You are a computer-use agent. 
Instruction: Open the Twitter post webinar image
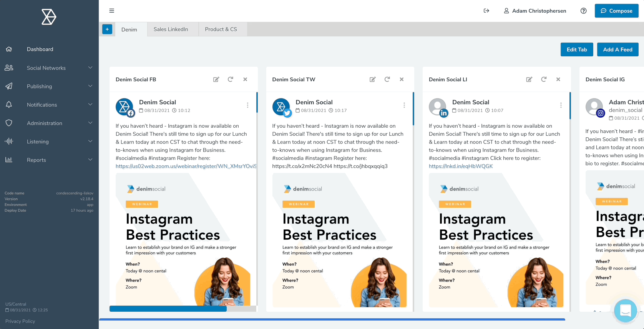(340, 240)
